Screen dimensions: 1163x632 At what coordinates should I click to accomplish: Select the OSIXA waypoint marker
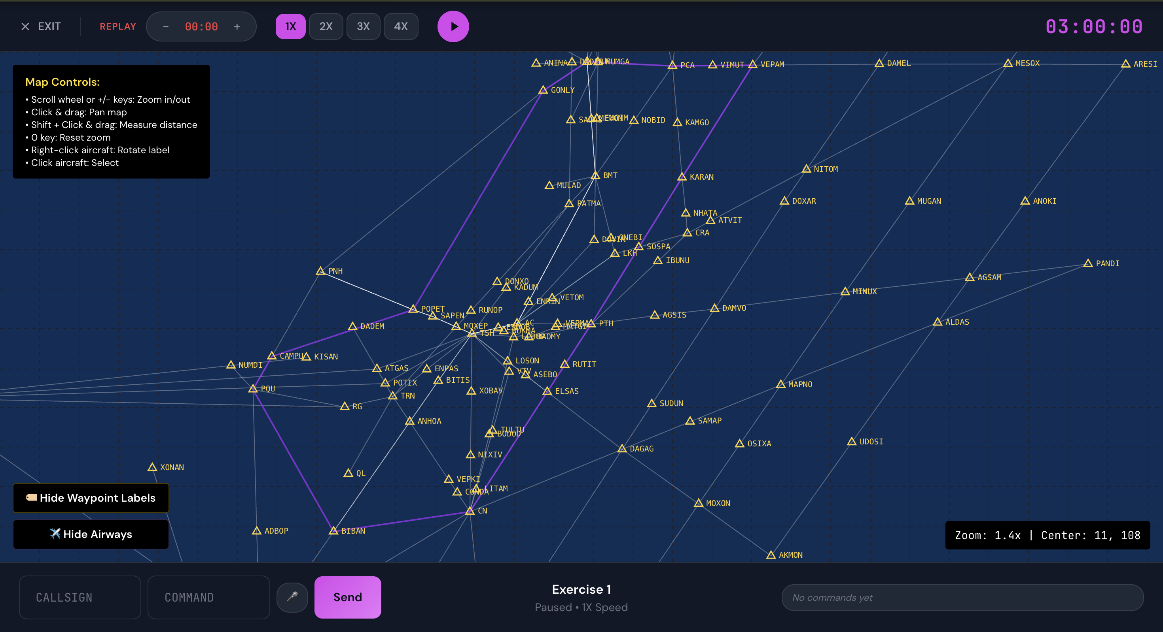(x=740, y=444)
